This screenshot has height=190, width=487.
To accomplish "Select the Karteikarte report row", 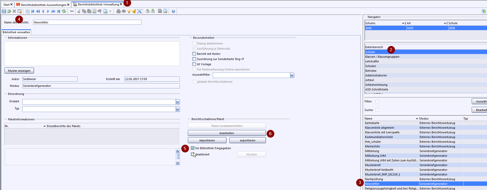I will click(426, 123).
